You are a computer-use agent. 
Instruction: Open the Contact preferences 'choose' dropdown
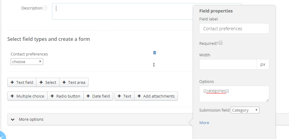(x=27, y=62)
